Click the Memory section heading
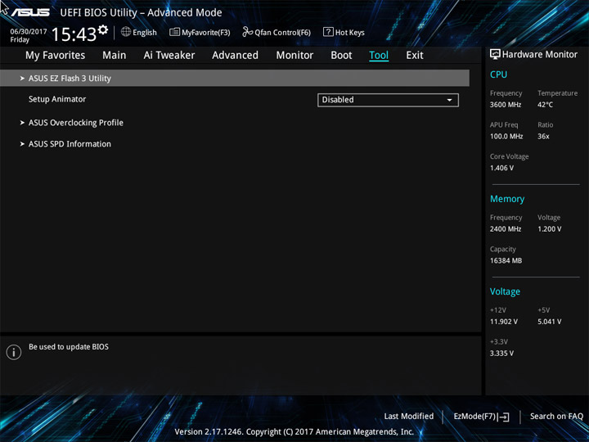589x442 pixels. pyautogui.click(x=507, y=199)
